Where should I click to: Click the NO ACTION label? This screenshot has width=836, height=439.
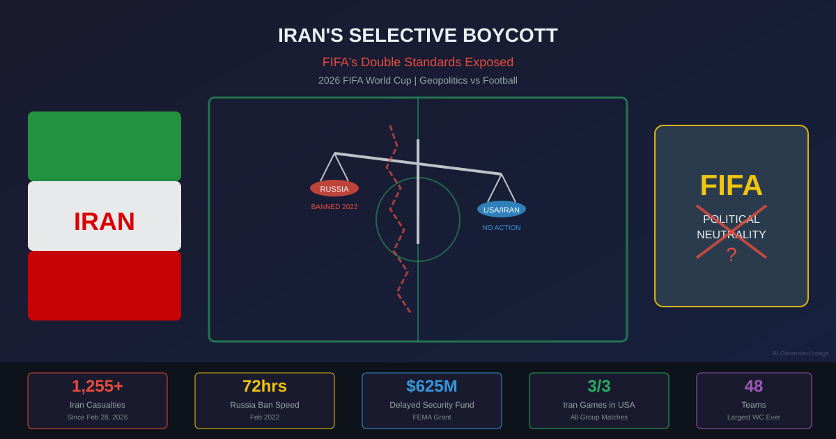point(502,228)
